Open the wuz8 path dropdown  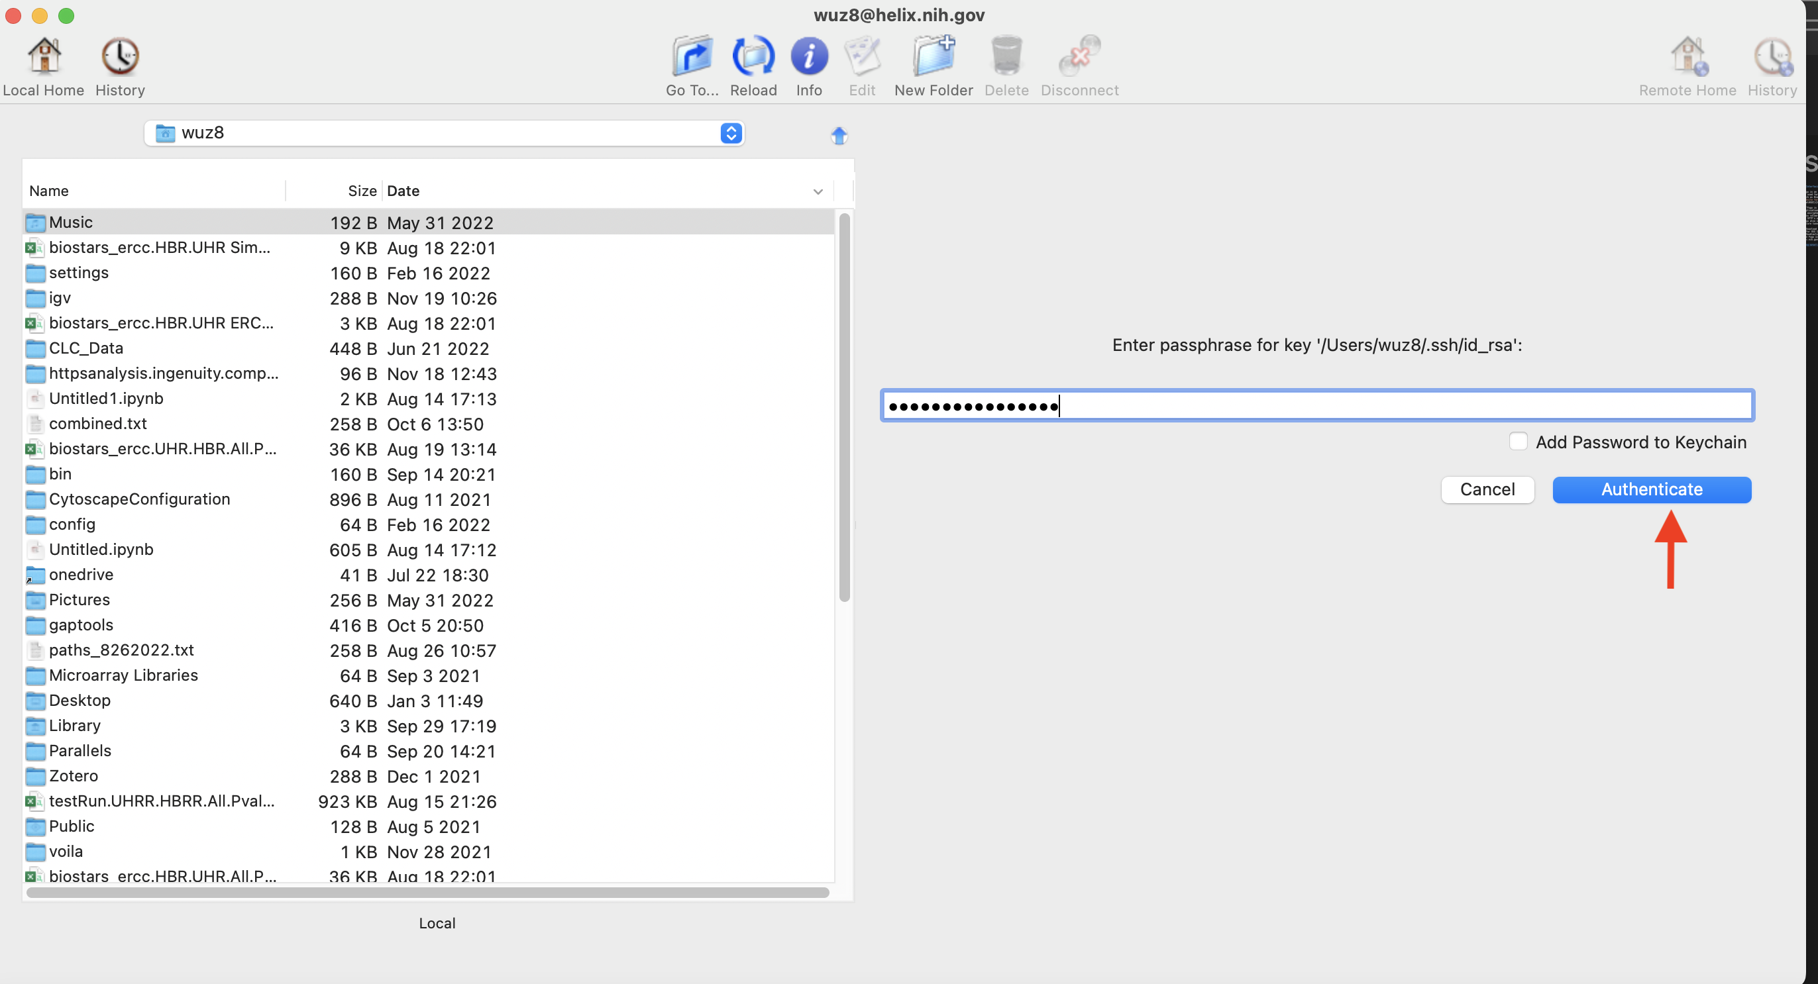click(x=731, y=133)
